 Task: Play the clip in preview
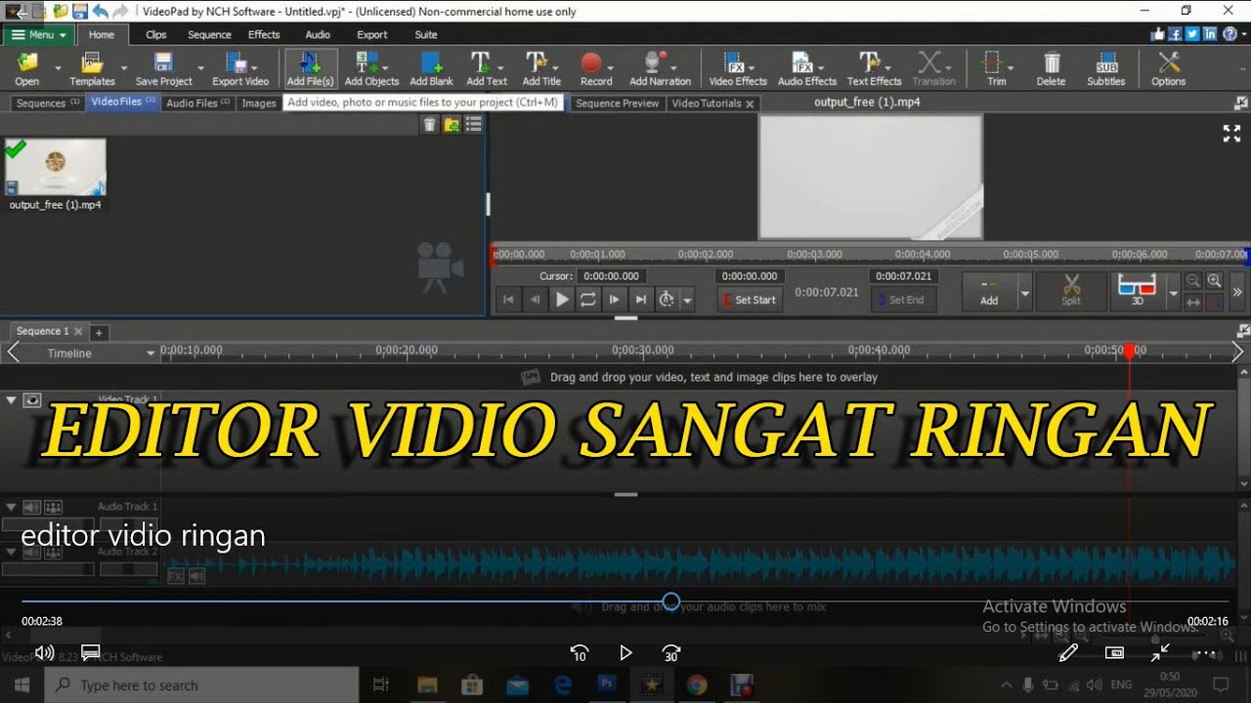click(x=562, y=300)
